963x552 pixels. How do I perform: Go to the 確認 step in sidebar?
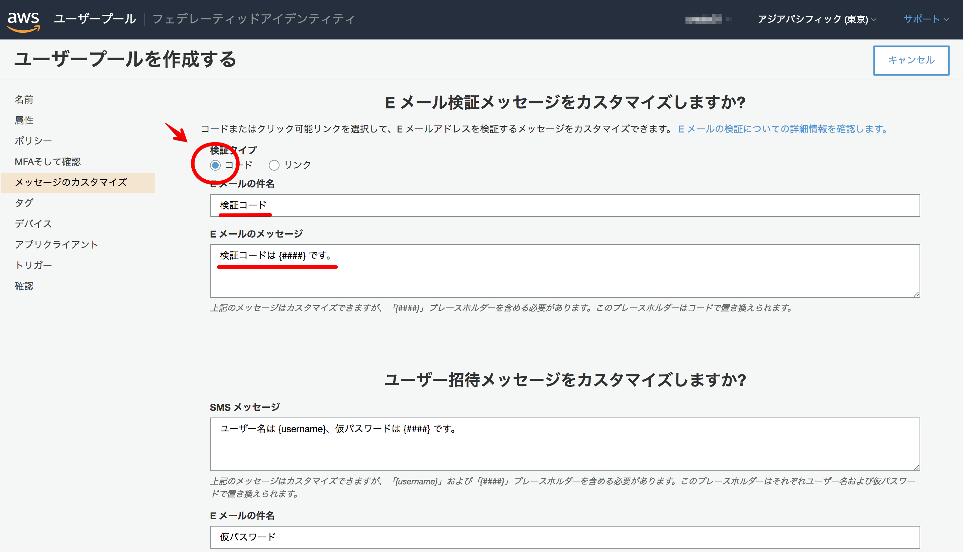(x=24, y=286)
